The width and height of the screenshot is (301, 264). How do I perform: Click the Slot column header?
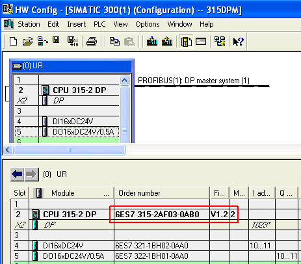(20, 192)
